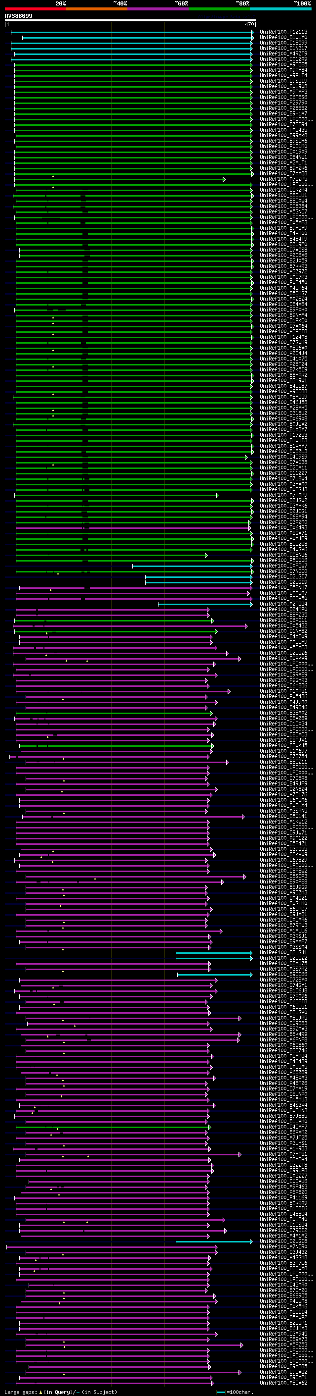This screenshot has width=316, height=1396.
Task: Select the UniRef100_C4DYF7 label
Action: coord(283,1127)
